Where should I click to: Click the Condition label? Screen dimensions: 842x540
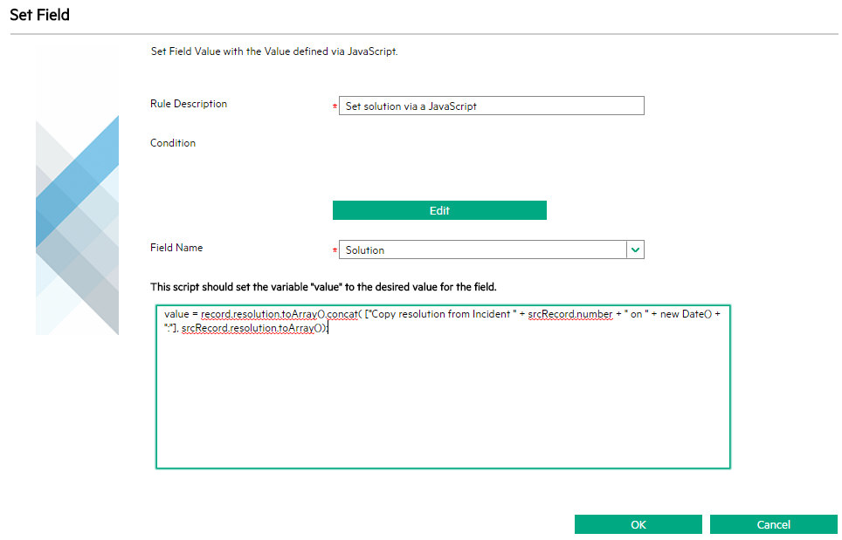point(173,143)
